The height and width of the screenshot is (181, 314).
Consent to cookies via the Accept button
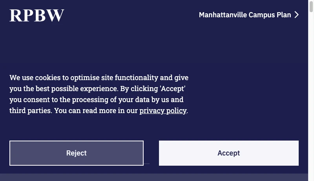(x=228, y=153)
